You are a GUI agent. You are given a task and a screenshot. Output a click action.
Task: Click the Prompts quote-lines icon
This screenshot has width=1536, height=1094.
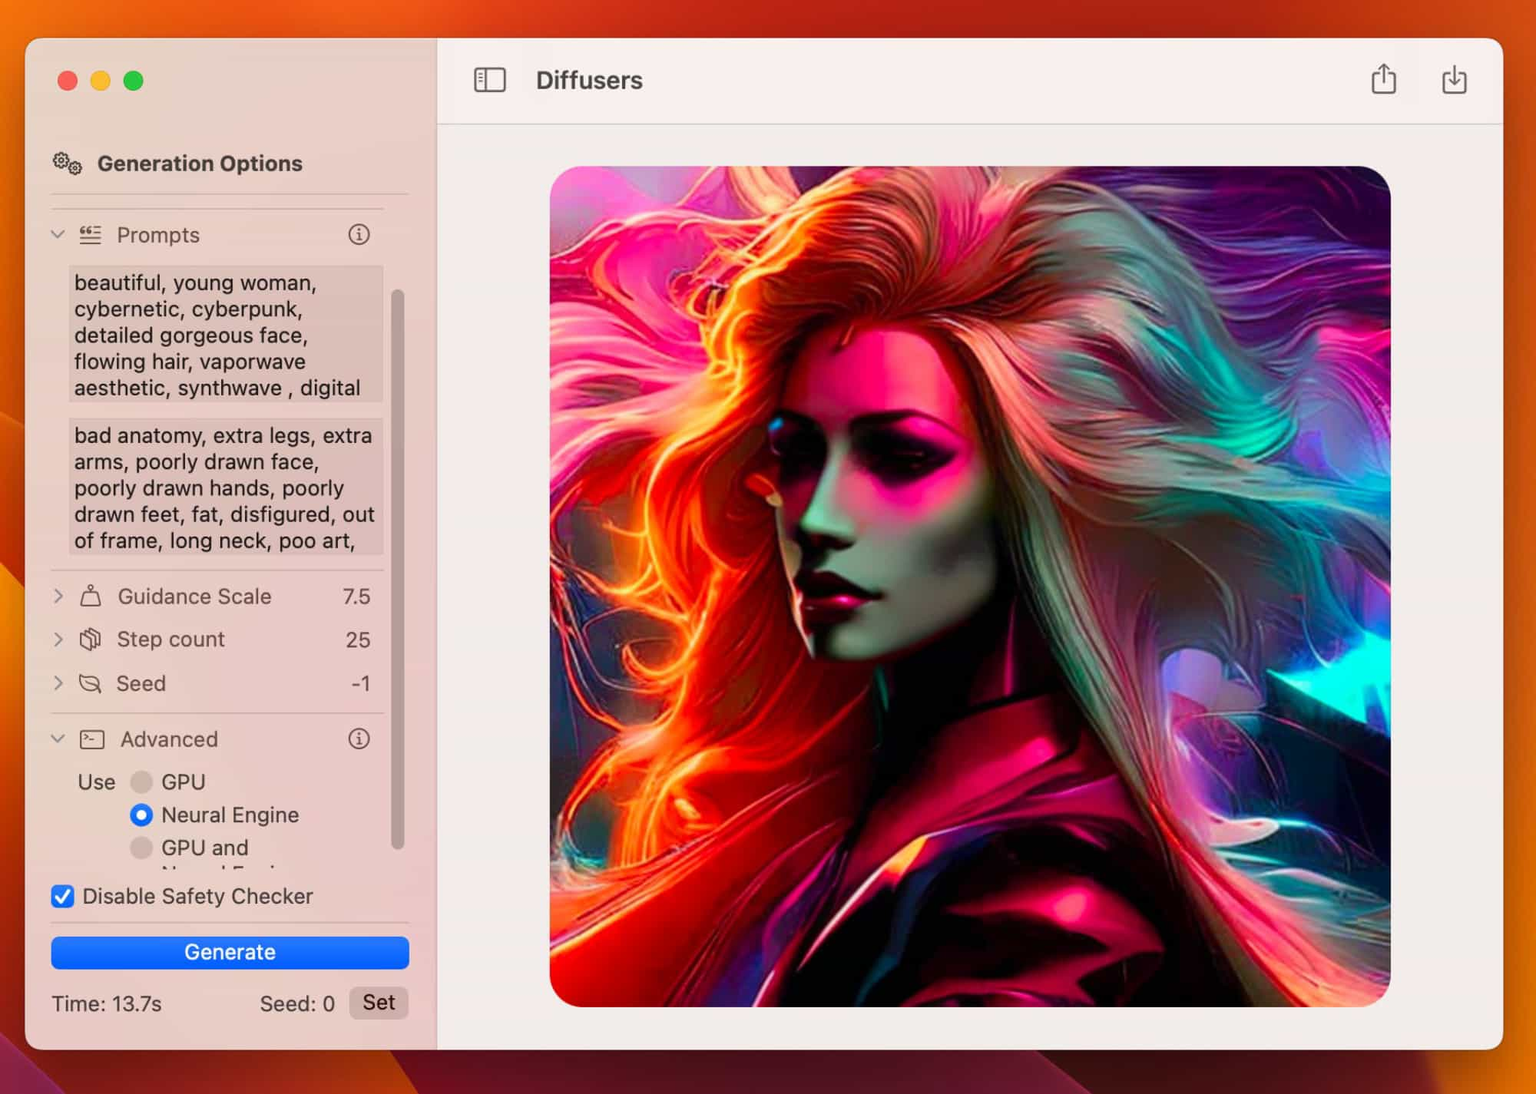click(90, 235)
